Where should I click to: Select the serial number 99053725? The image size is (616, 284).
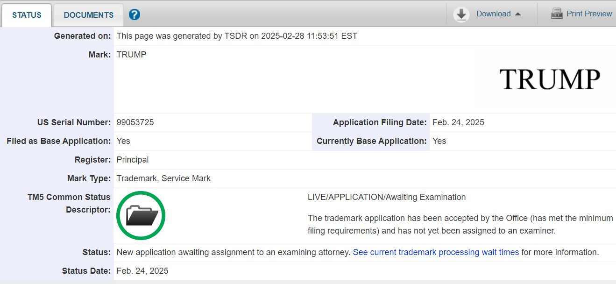coord(135,122)
